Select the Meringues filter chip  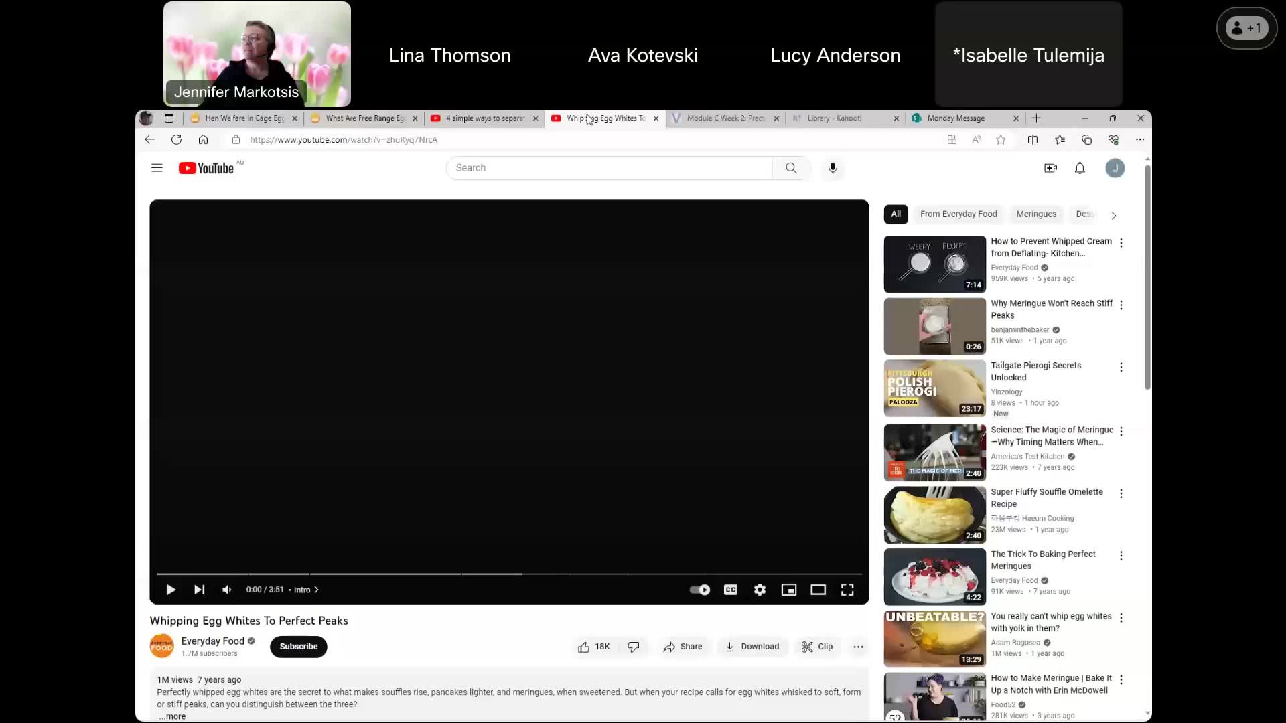tap(1035, 214)
